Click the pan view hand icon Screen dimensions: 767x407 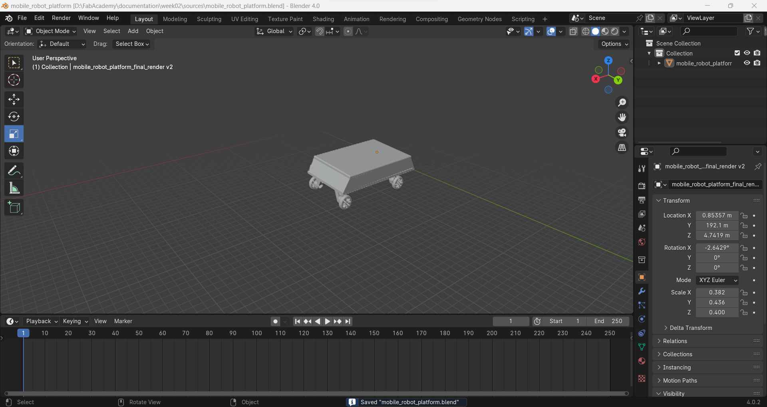tap(622, 117)
